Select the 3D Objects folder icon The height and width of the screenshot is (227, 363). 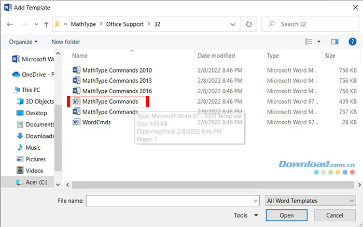pos(20,101)
